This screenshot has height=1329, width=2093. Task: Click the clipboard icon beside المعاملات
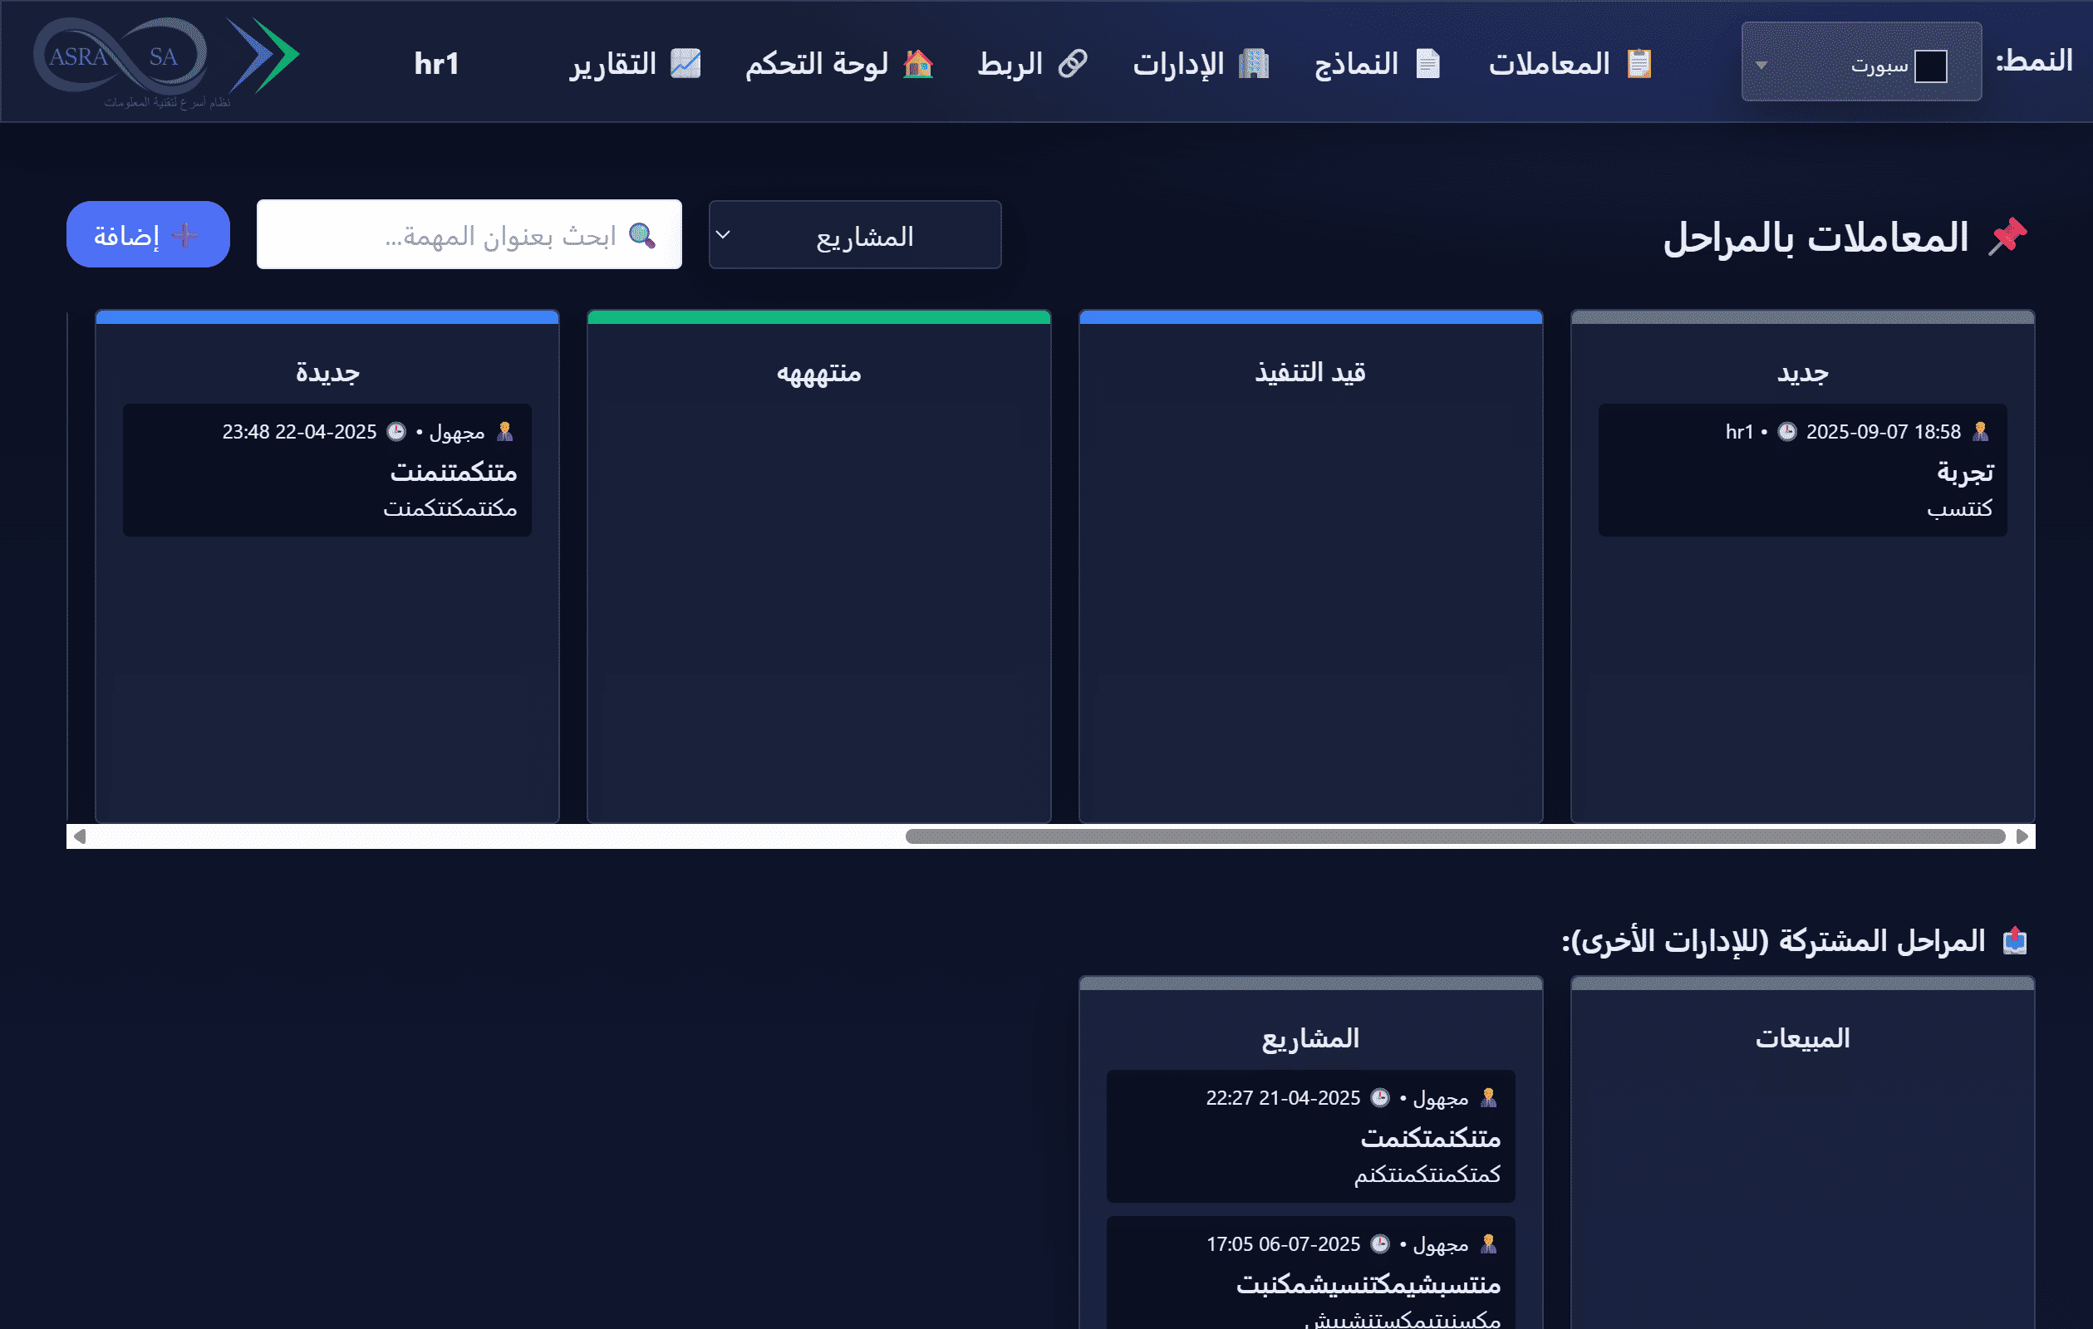pyautogui.click(x=1638, y=61)
